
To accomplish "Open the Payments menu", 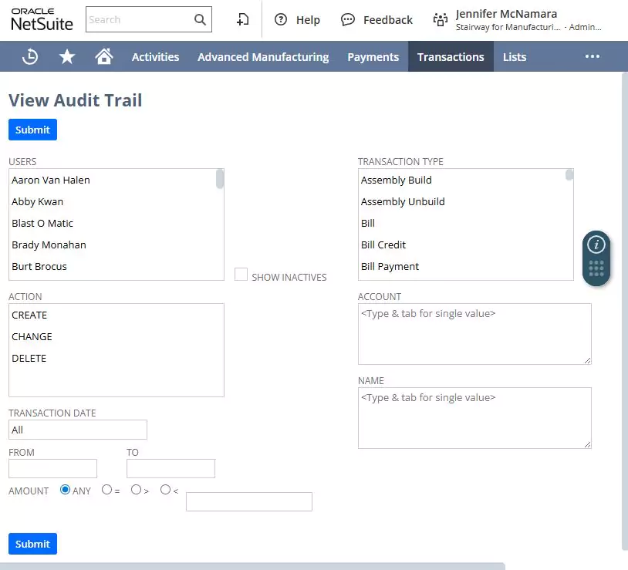I will [x=373, y=57].
